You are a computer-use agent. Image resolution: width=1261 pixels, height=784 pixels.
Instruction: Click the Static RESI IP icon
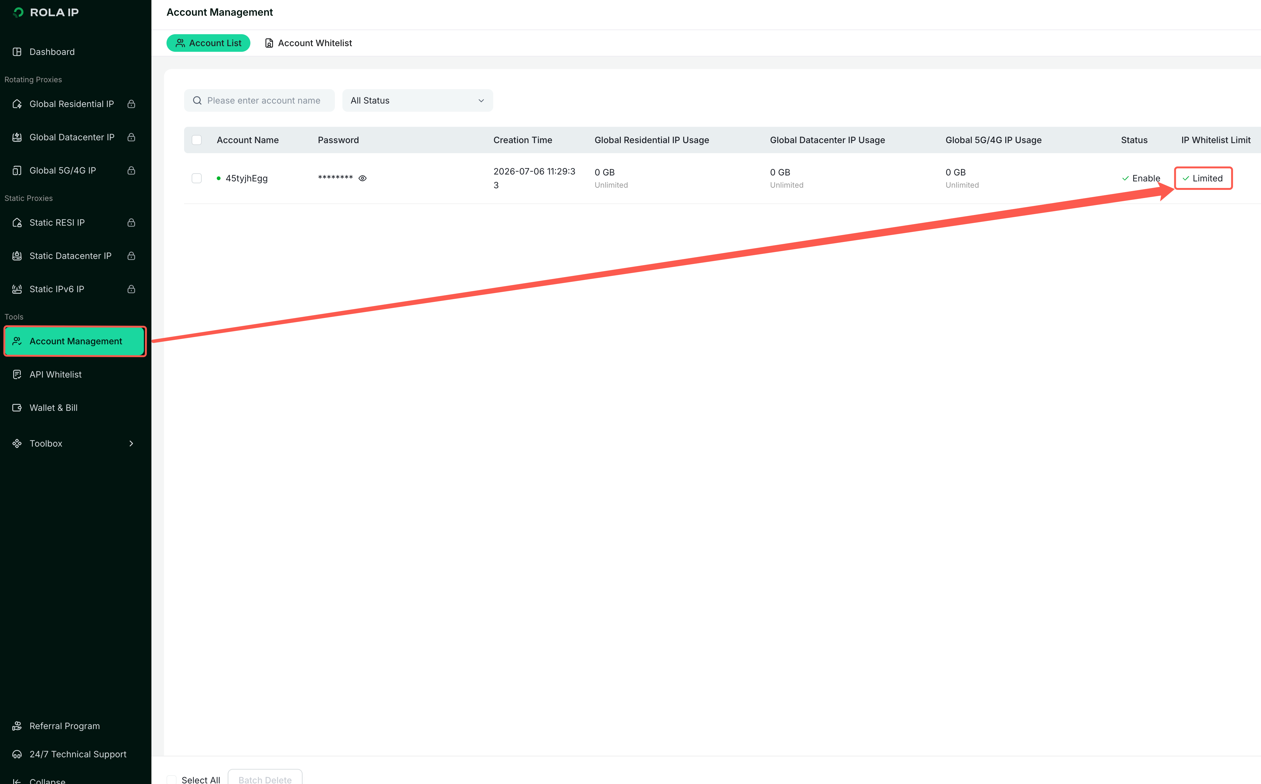(17, 223)
